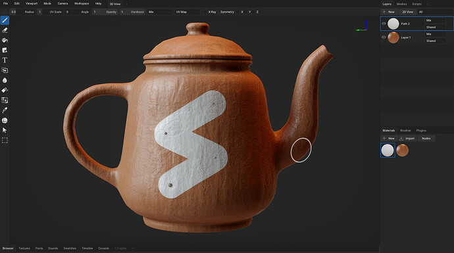The height and width of the screenshot is (253, 454).
Task: Open Layer 1's Shared dropdown
Action: (x=435, y=41)
